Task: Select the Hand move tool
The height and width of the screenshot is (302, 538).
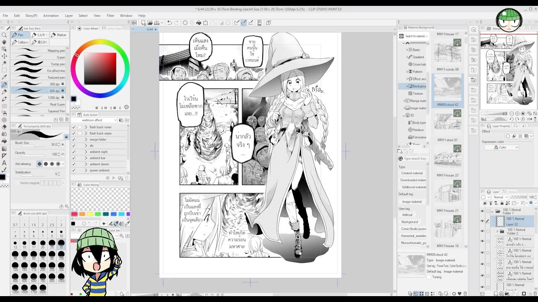Action: pos(4,42)
